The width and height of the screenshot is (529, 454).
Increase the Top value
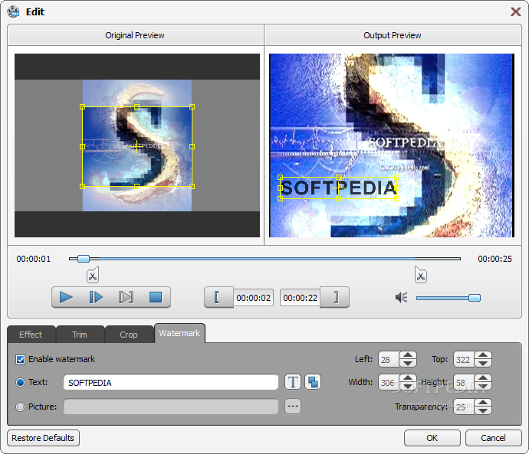(x=483, y=355)
